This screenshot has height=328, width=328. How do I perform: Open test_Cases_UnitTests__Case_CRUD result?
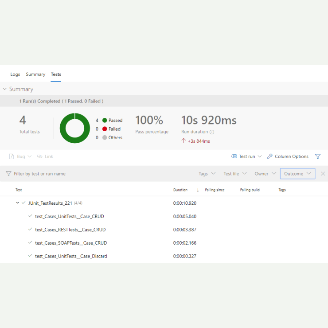tap(70, 216)
